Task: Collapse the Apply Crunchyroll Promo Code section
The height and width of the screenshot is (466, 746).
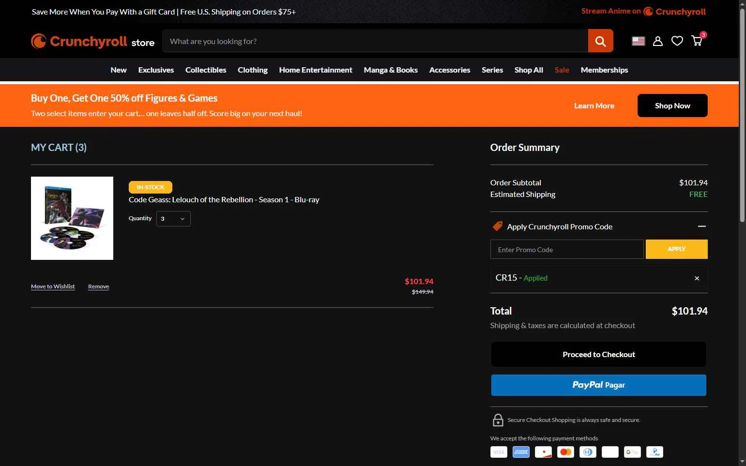Action: point(701,226)
